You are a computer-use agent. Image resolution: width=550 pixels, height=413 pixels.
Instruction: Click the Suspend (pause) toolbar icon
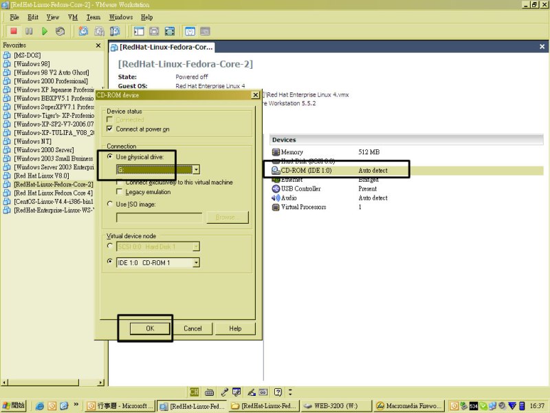click(29, 31)
